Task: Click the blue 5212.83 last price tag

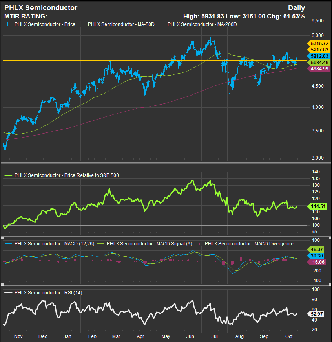Action: tap(318, 56)
